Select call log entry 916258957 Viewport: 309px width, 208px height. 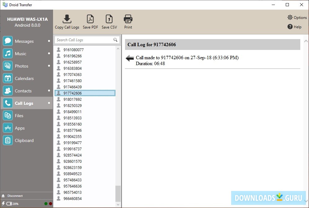click(85, 62)
